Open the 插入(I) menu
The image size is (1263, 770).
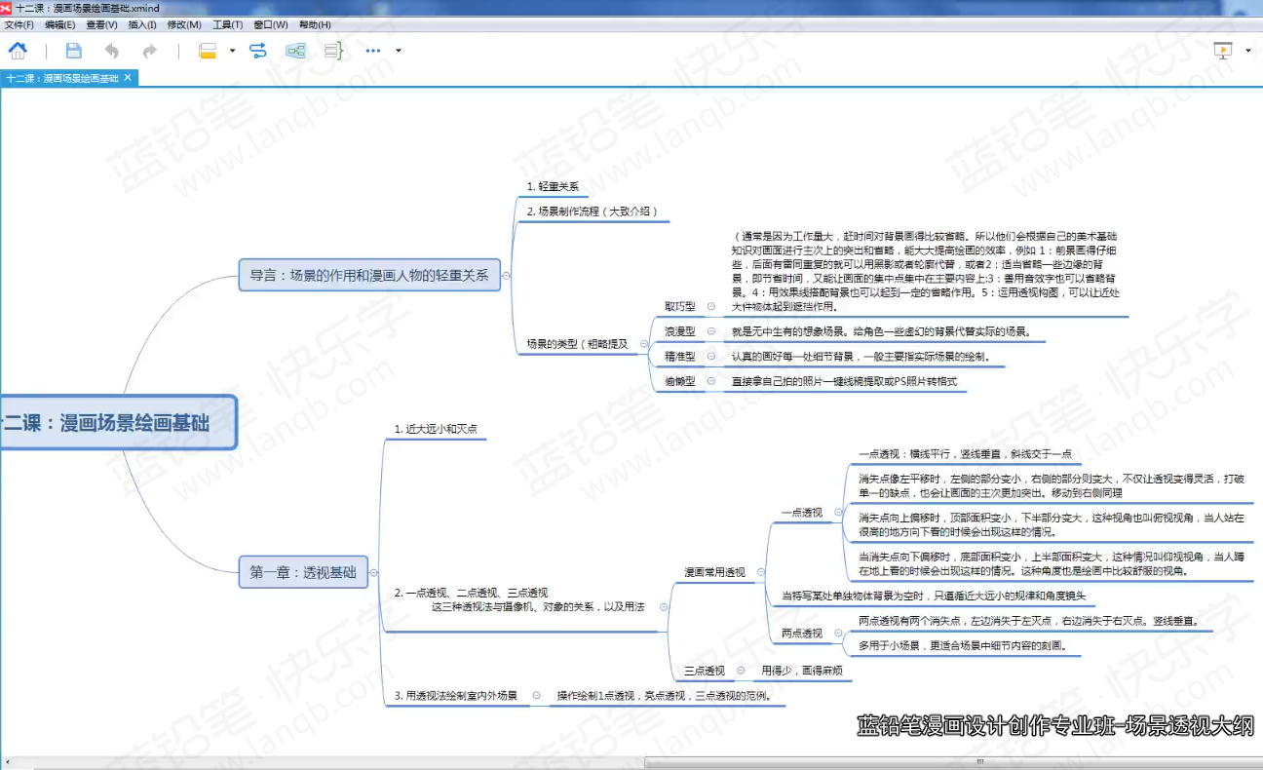[142, 24]
